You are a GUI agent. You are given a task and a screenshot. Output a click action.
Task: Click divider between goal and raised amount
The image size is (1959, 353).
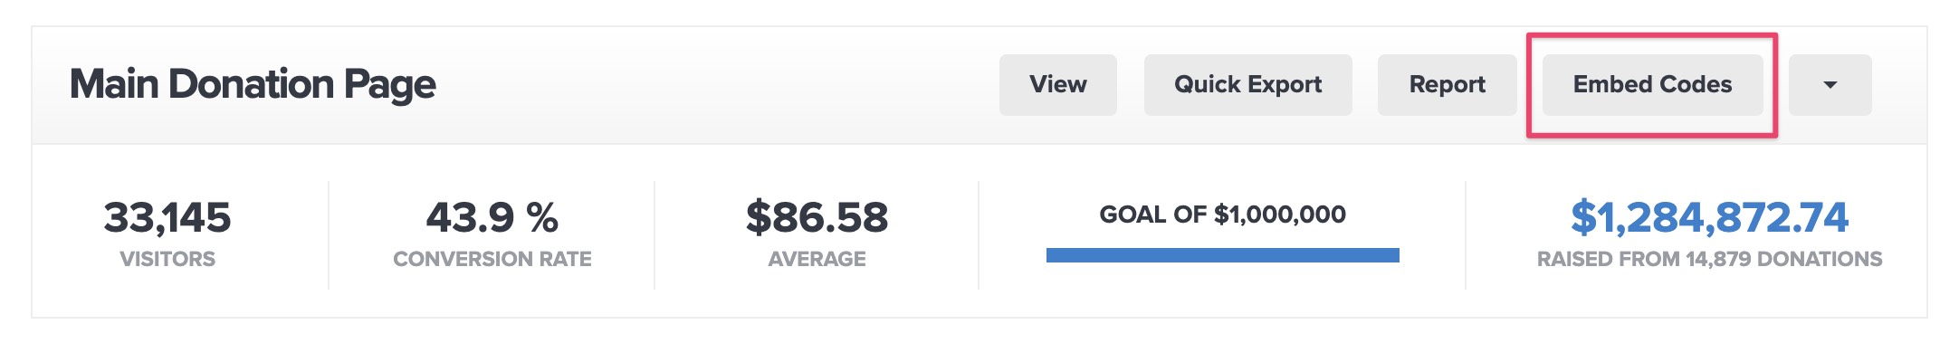pos(1466,235)
